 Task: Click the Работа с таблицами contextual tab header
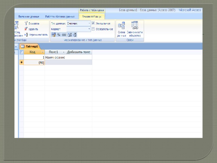point(92,10)
